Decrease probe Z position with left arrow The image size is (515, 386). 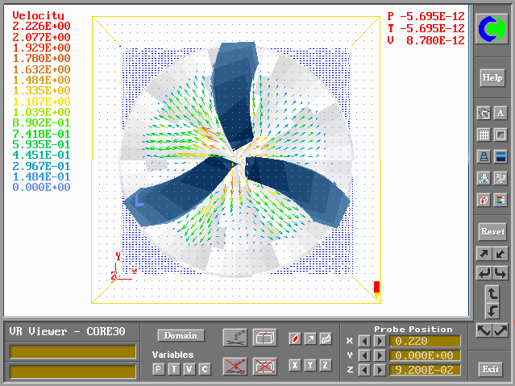point(365,370)
